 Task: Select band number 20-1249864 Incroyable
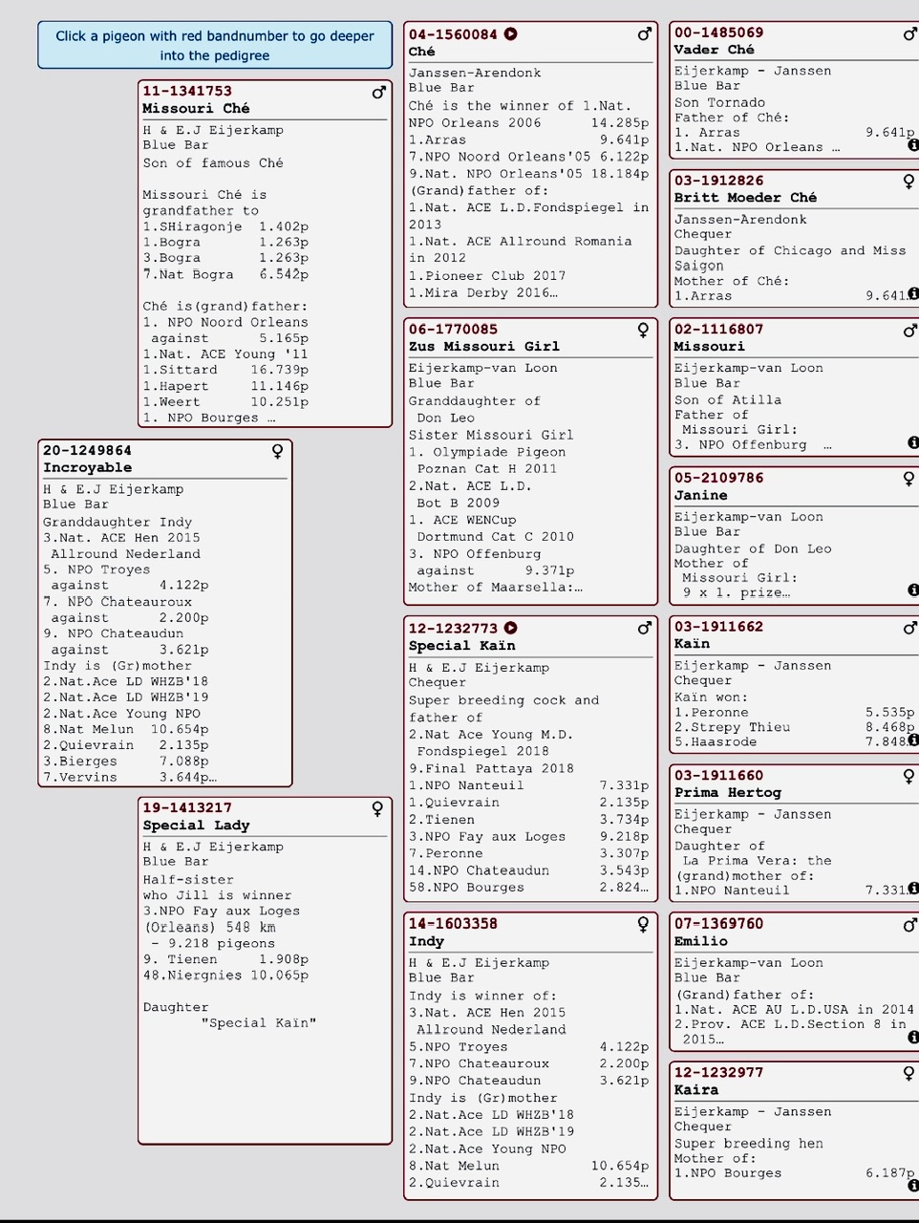[x=87, y=450]
